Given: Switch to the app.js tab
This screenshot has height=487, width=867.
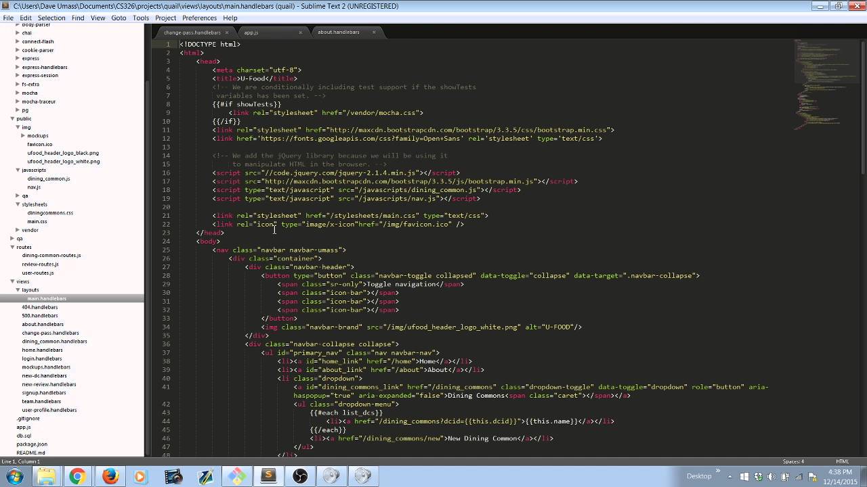Looking at the screenshot, I should click(x=270, y=32).
